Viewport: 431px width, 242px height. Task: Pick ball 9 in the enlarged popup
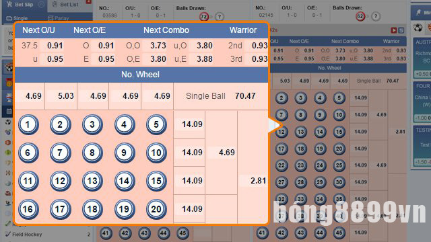click(124, 153)
